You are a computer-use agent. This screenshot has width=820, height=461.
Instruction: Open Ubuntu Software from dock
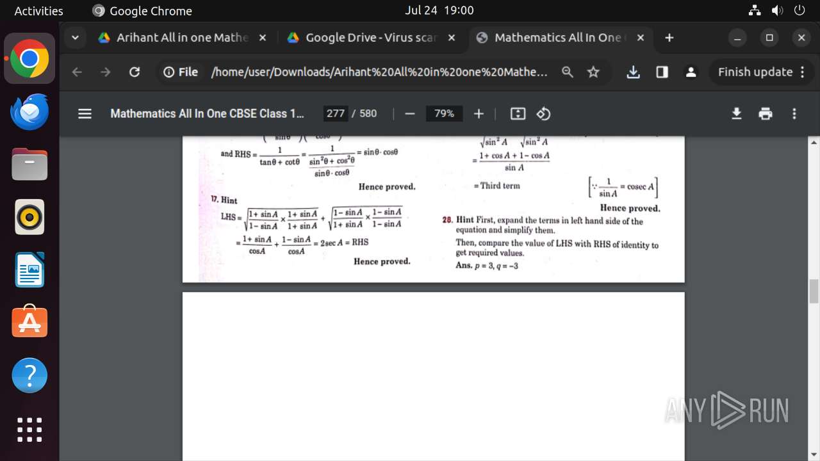(x=29, y=322)
